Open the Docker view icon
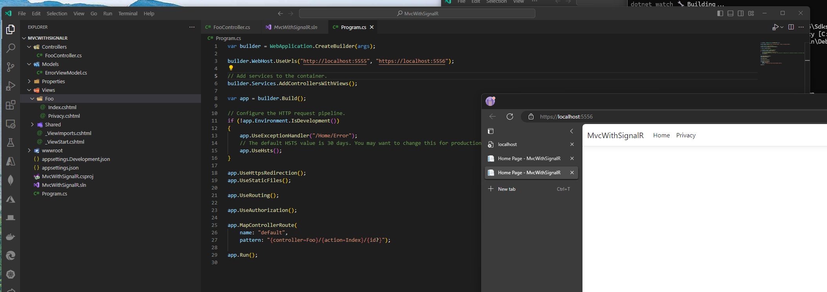The image size is (827, 292). tap(11, 237)
